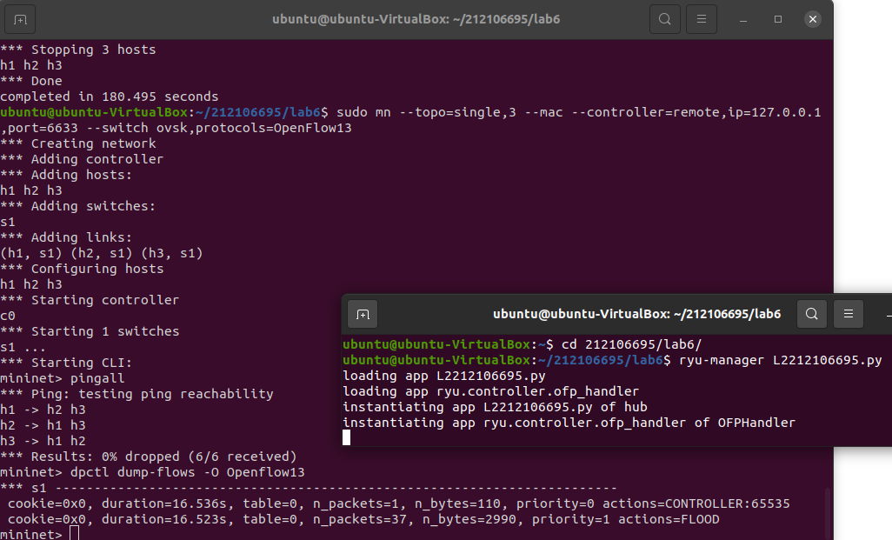Click the '*** Ping: testing ping reachability' line

point(136,394)
